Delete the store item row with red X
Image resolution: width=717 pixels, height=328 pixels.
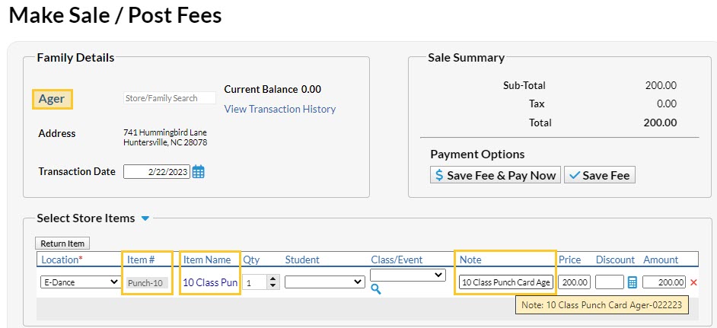tap(693, 282)
